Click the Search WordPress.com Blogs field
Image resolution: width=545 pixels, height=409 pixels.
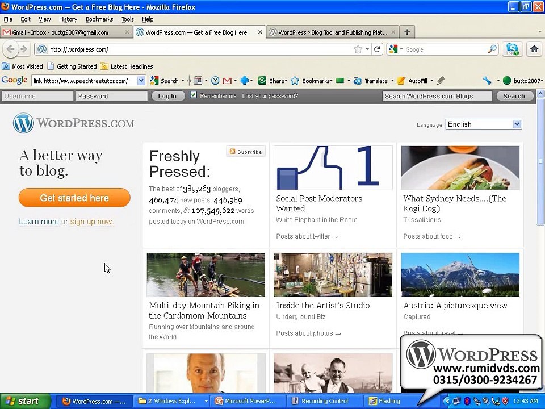(x=437, y=96)
